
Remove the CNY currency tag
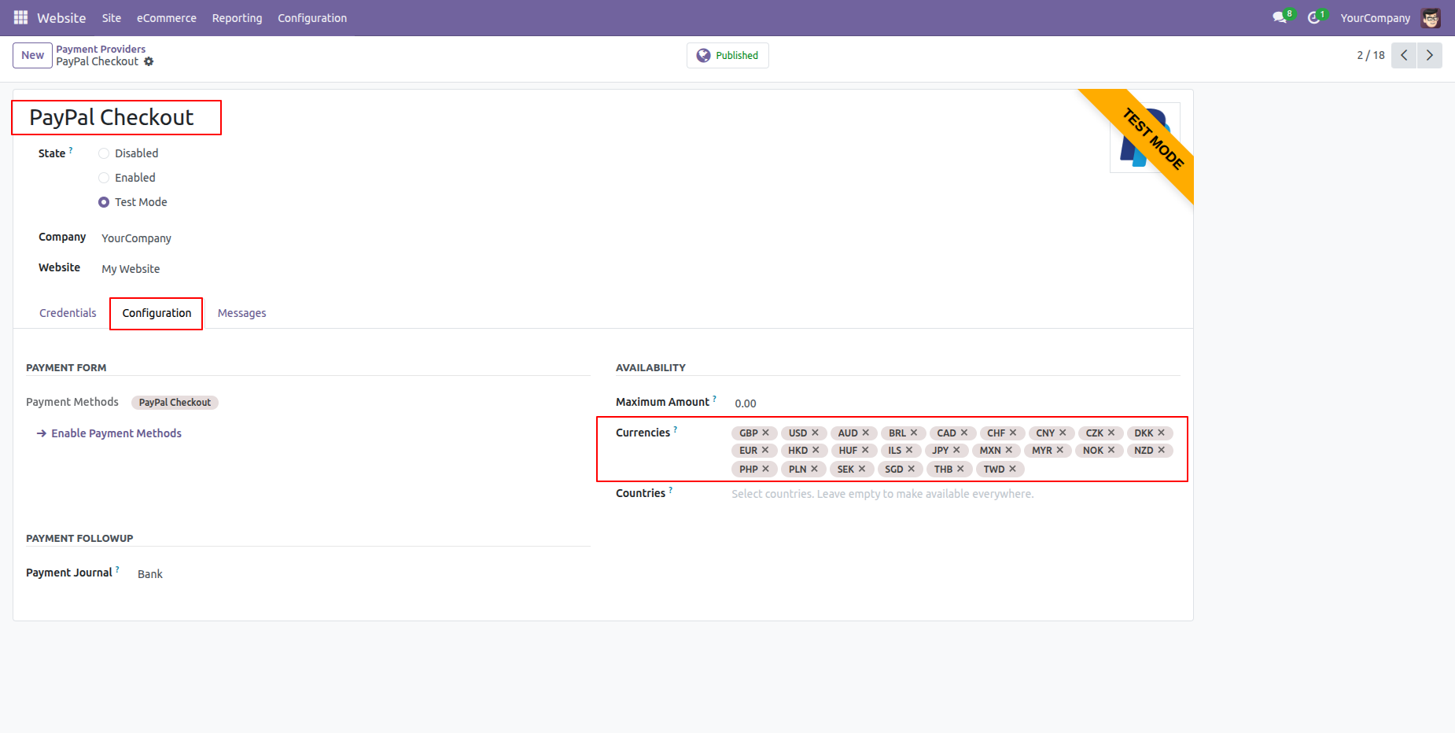pyautogui.click(x=1063, y=433)
